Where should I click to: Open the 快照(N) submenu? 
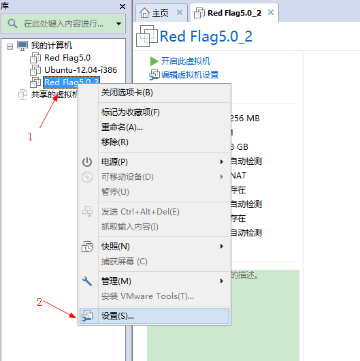tap(154, 247)
